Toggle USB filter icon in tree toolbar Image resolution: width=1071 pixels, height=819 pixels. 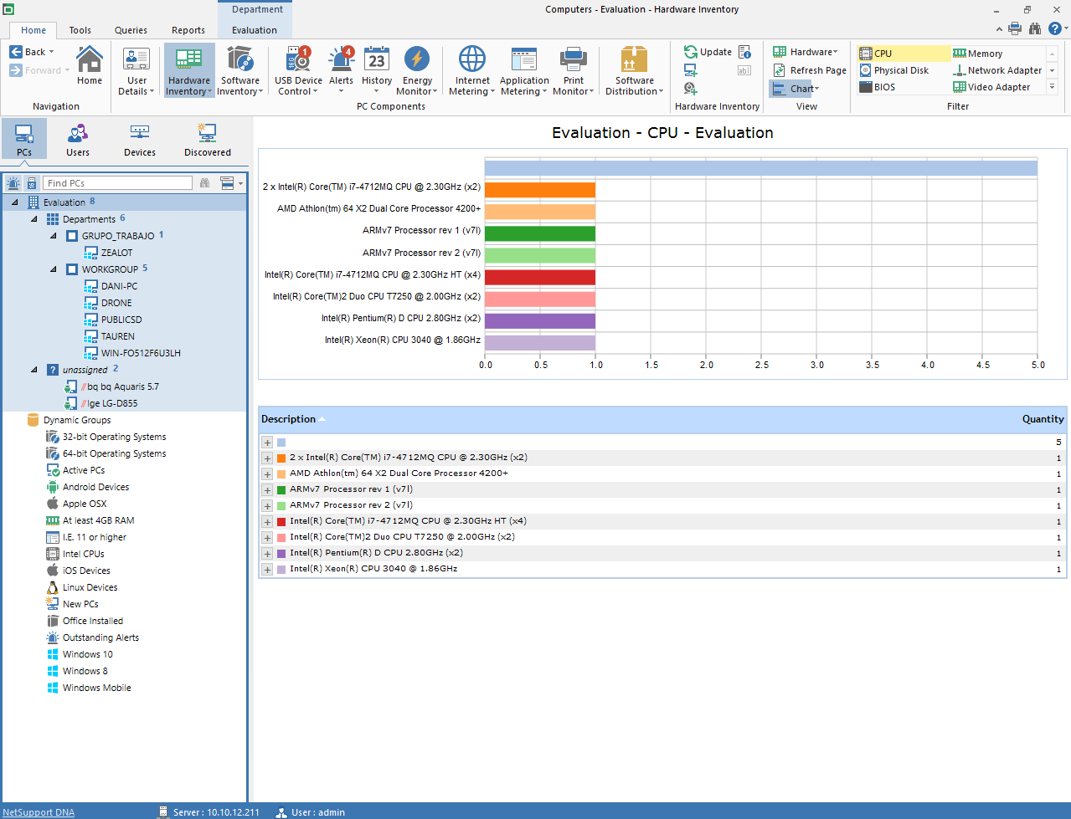coord(32,183)
